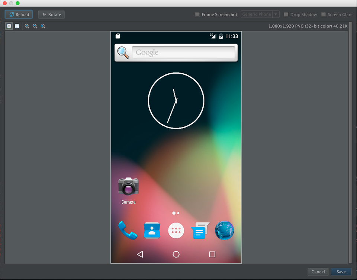Click the Cancel button
The width and height of the screenshot is (357, 280).
(x=318, y=272)
